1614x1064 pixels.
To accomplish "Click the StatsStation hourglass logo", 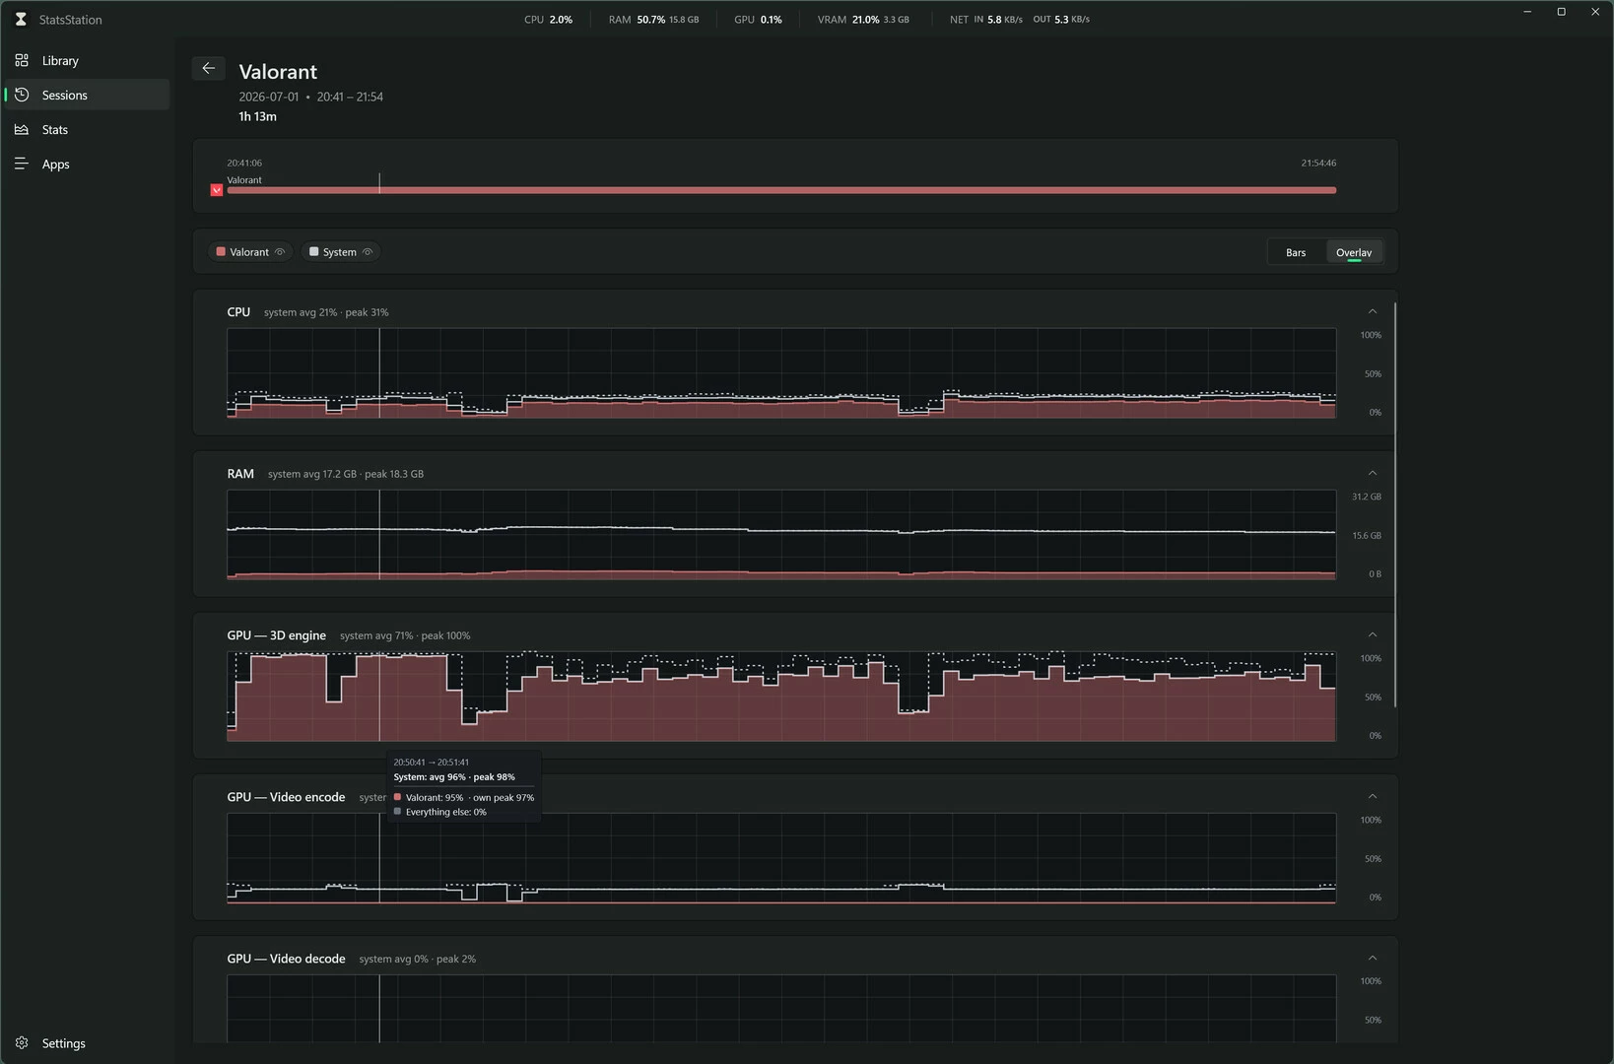I will coord(21,19).
